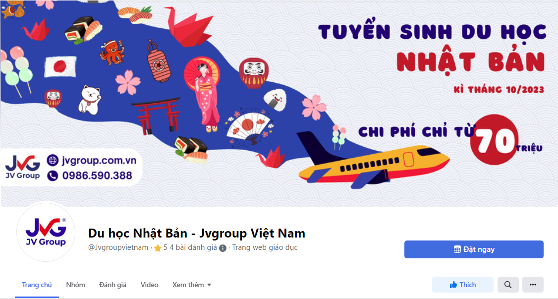The height and width of the screenshot is (299, 558).
Task: Click the arrow next to Xem thêm
Action: [209, 285]
